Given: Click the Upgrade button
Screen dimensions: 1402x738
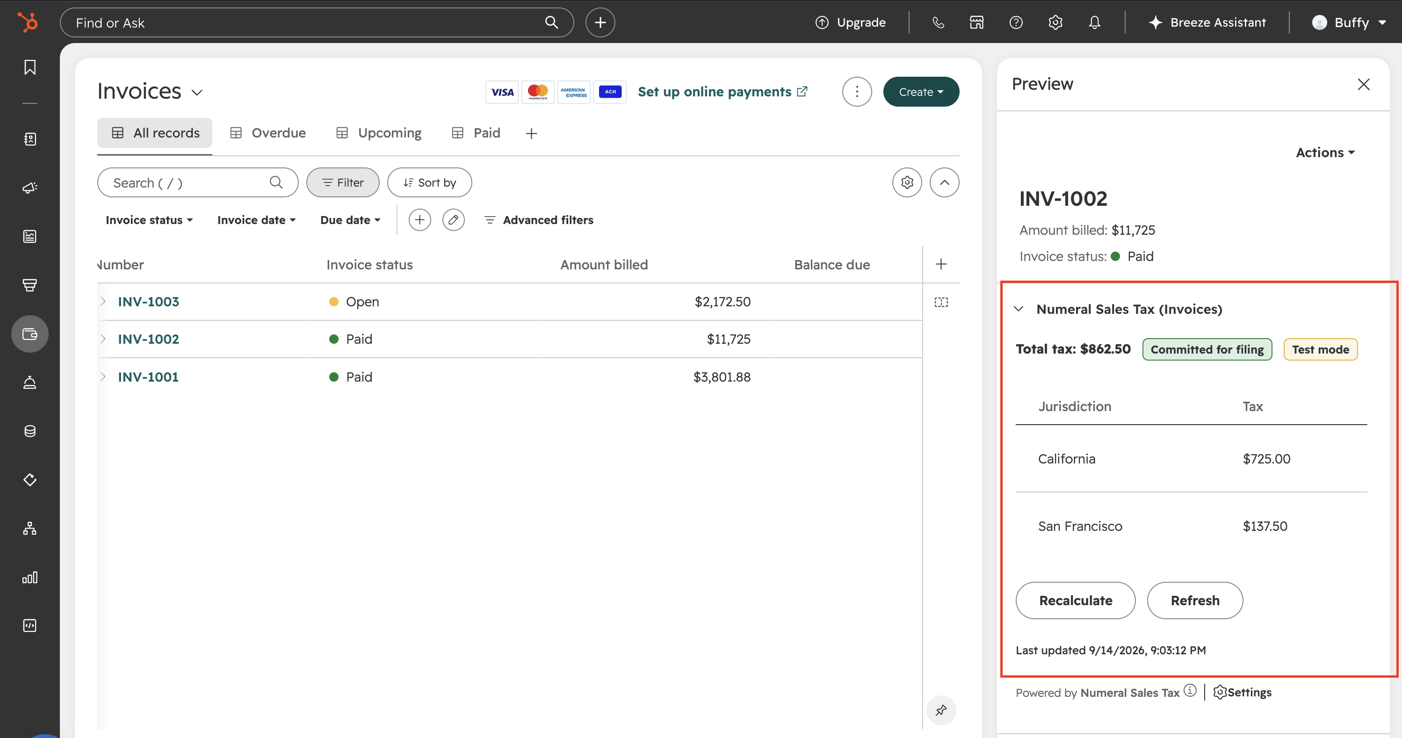Looking at the screenshot, I should (851, 22).
